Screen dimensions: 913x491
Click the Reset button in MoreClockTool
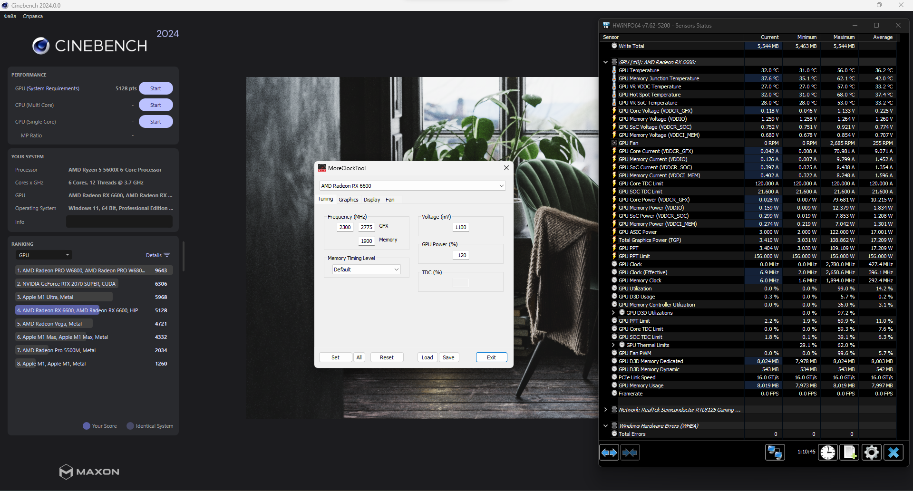coord(387,357)
